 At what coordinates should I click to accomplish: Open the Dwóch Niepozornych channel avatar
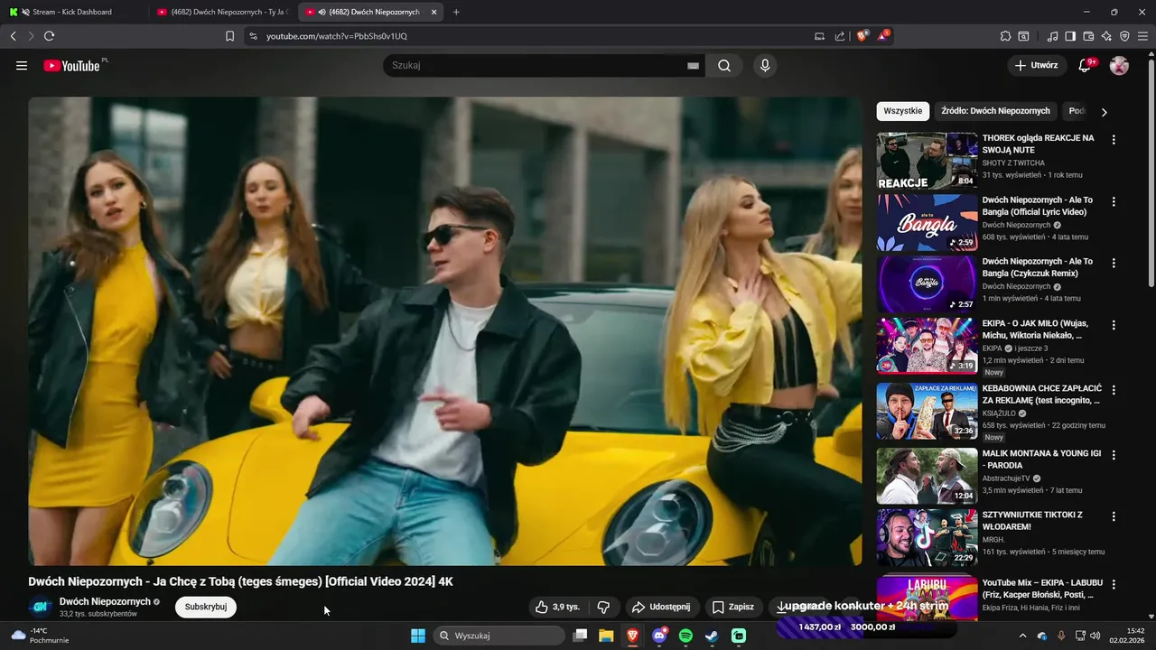39,607
